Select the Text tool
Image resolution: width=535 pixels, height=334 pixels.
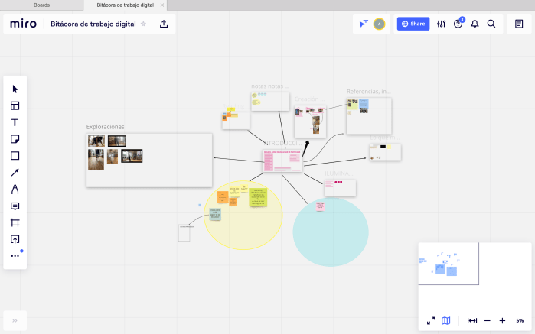[x=15, y=122]
